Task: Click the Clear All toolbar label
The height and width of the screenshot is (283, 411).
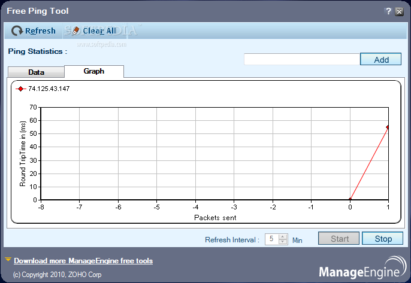Action: click(x=99, y=31)
